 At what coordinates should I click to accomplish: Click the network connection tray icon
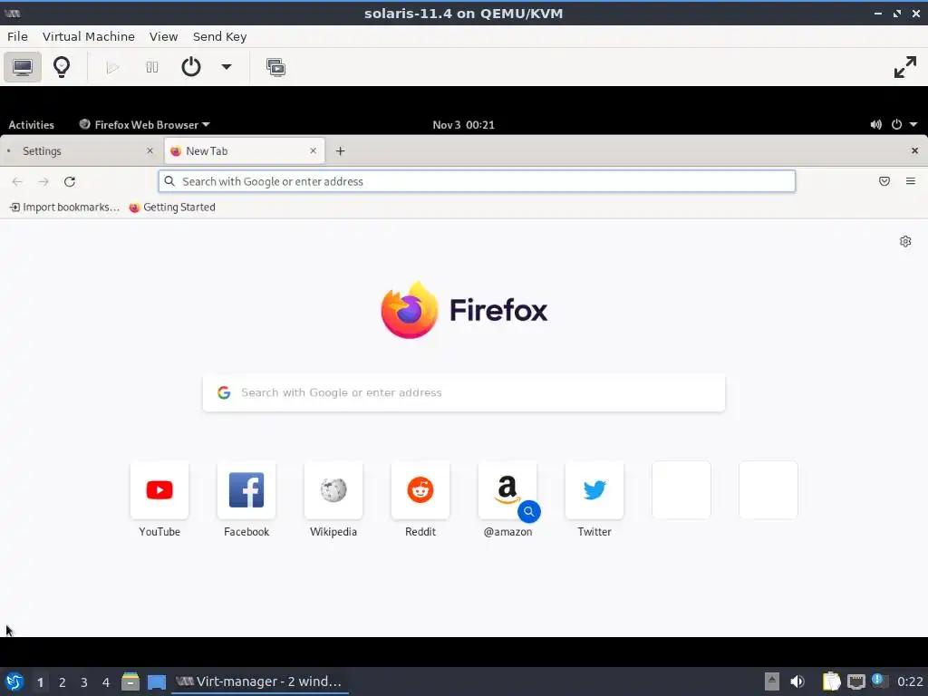(x=855, y=682)
